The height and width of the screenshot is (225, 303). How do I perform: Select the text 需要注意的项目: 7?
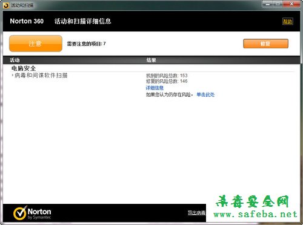coord(87,44)
